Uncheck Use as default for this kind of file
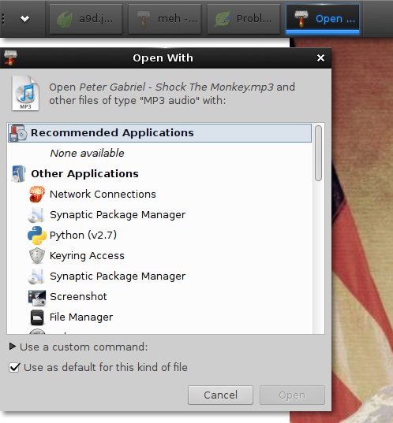The image size is (393, 423). 14,367
